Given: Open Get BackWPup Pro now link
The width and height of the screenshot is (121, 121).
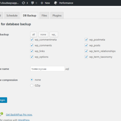Looking at the screenshot, I should tap(19, 115).
